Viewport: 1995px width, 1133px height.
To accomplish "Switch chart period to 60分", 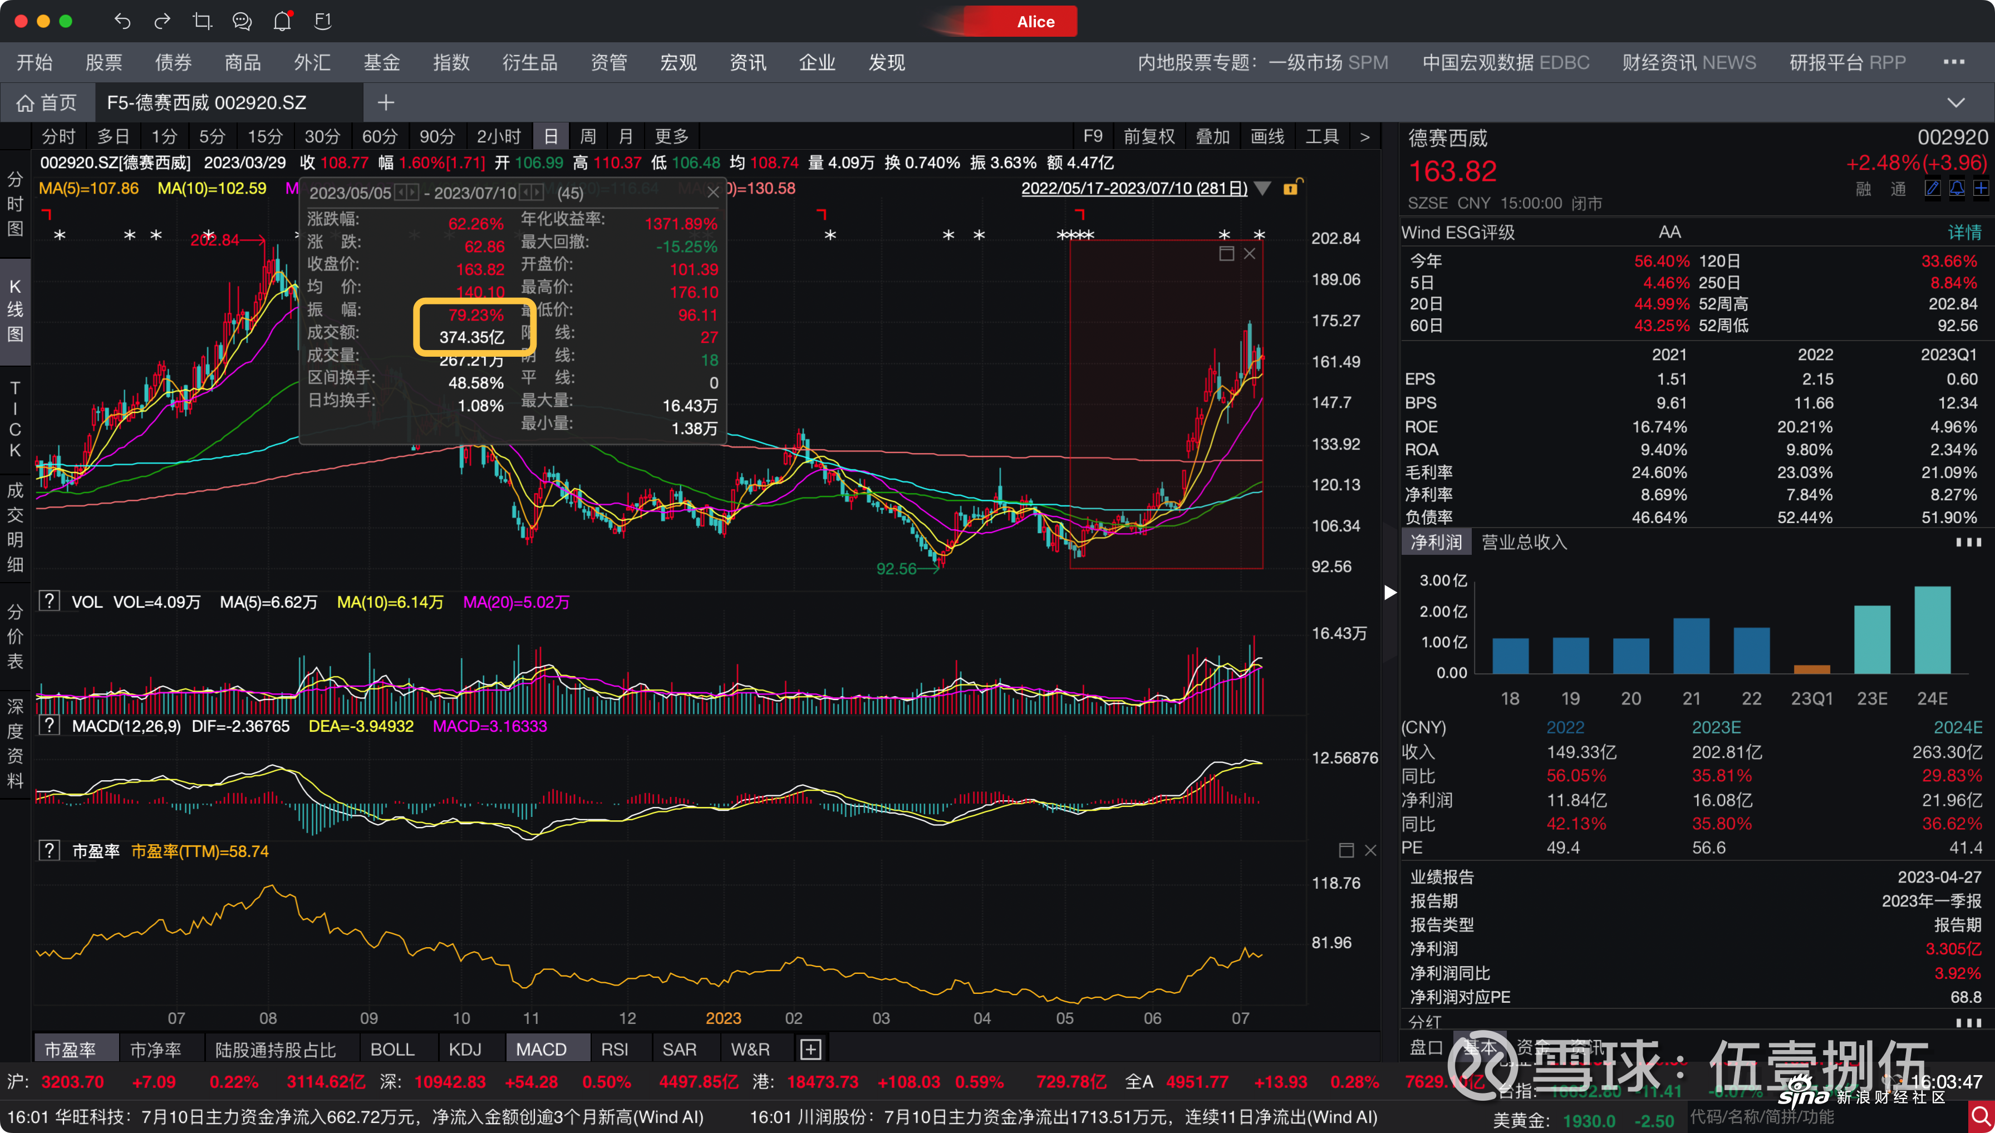I will [x=380, y=137].
